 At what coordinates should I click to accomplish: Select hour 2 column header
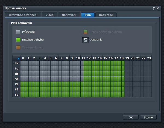[34, 58]
